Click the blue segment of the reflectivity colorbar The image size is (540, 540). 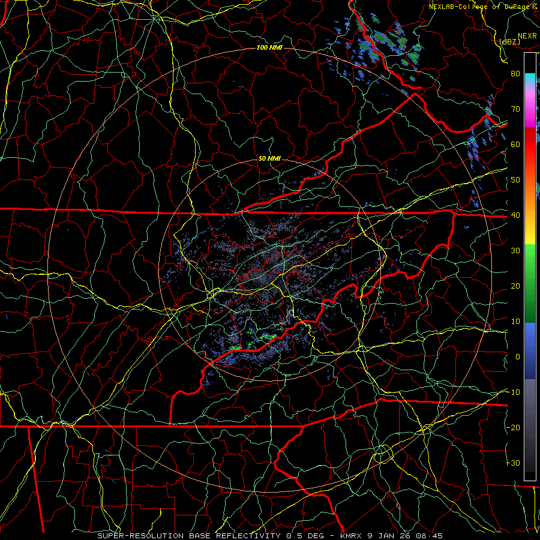(530, 350)
